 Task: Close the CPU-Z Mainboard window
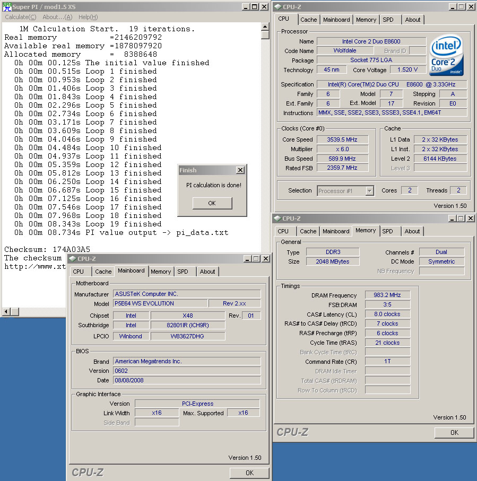coord(266,259)
